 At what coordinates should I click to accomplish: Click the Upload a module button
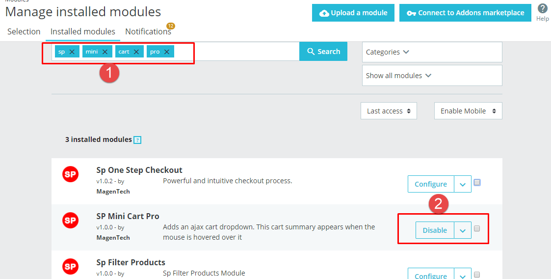point(353,13)
